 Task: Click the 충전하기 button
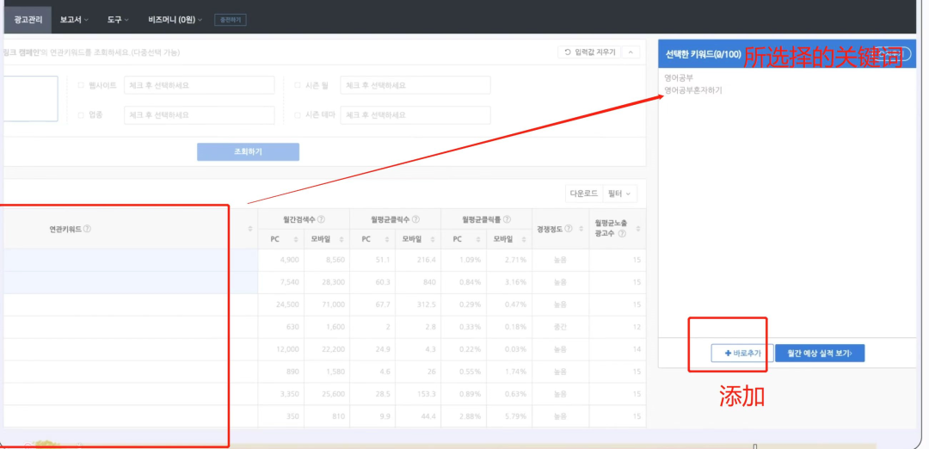point(230,20)
